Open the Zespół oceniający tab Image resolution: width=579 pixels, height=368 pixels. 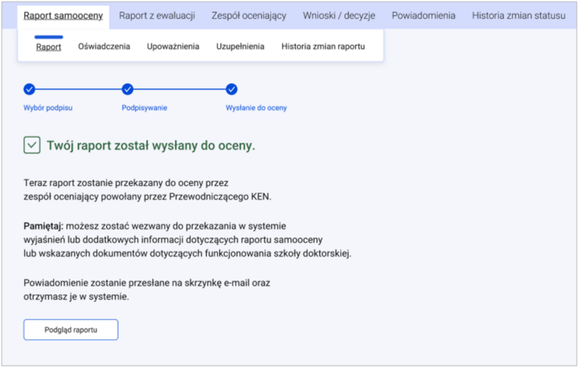pos(249,15)
